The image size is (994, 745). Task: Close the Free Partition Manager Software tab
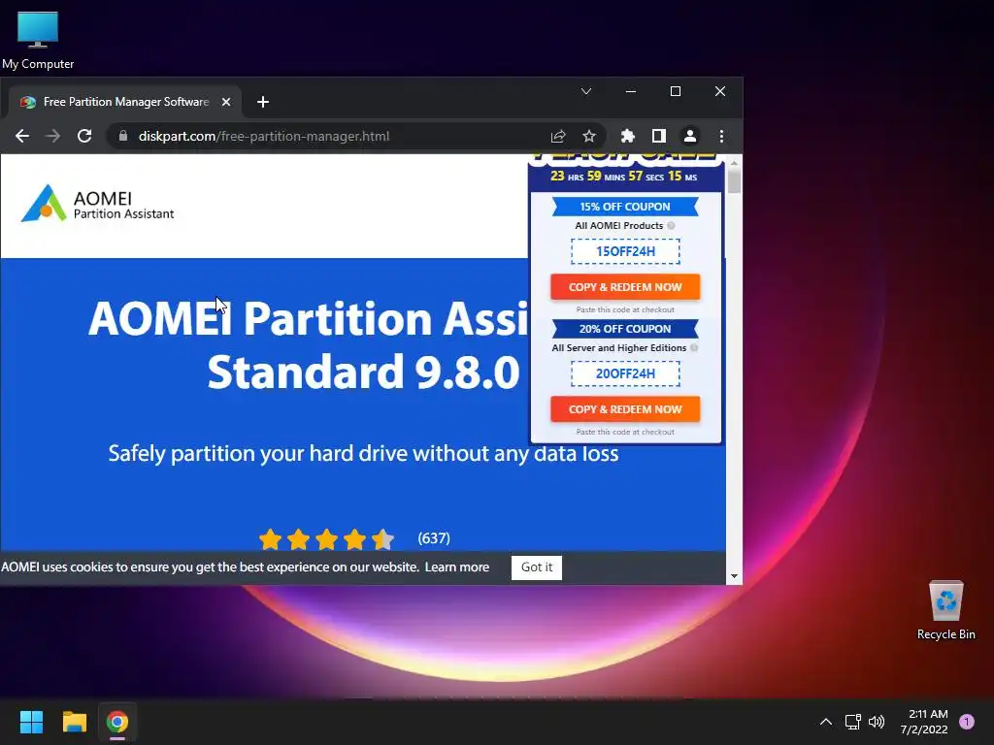[225, 102]
